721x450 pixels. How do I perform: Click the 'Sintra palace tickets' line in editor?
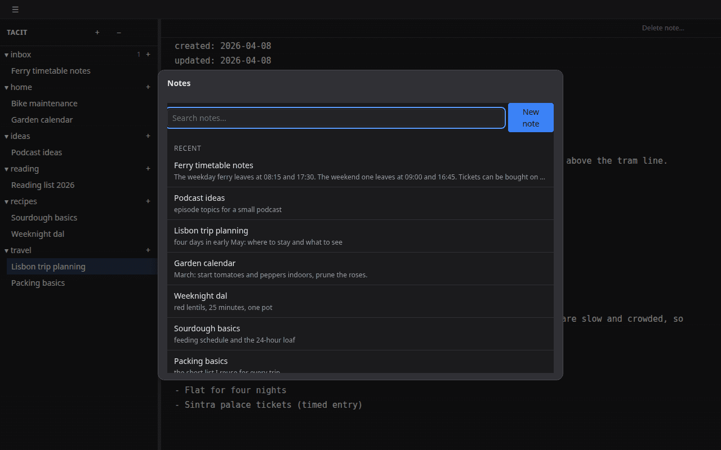pos(269,405)
